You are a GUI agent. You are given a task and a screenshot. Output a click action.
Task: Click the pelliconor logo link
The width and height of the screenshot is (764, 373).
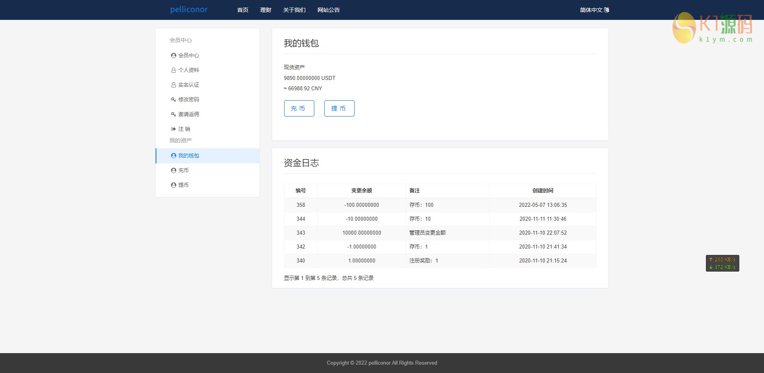tap(189, 10)
